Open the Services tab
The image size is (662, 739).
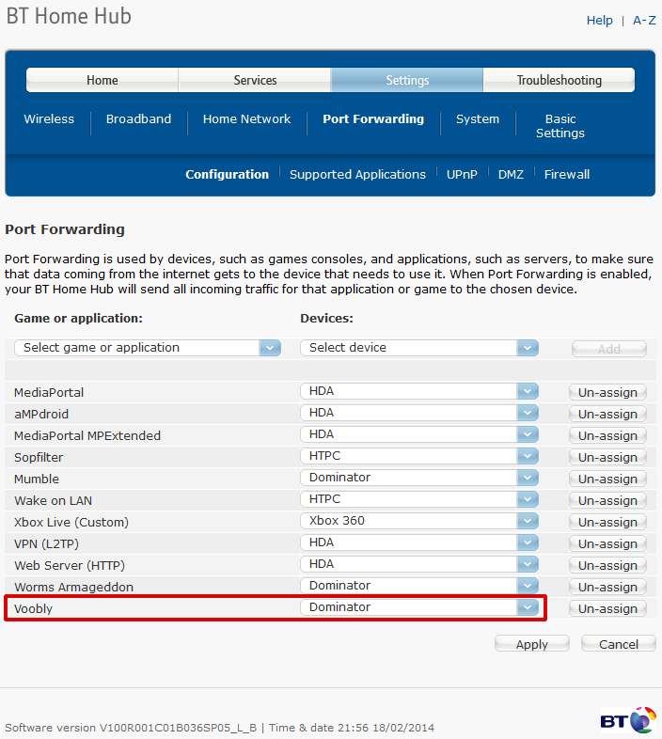[255, 81]
